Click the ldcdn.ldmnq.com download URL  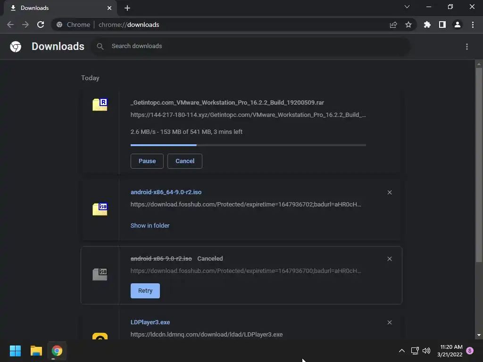click(207, 334)
